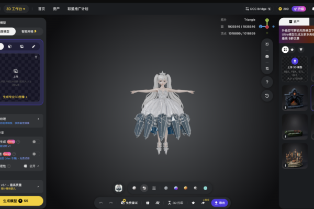Click the red X axis gizmo handle
Image resolution: width=314 pixels, height=209 pixels.
tap(267, 27)
